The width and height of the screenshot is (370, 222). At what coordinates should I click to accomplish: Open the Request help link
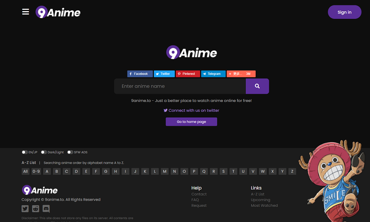tap(199, 206)
